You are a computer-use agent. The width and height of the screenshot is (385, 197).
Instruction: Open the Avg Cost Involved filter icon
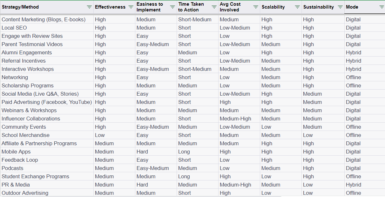[x=256, y=7]
